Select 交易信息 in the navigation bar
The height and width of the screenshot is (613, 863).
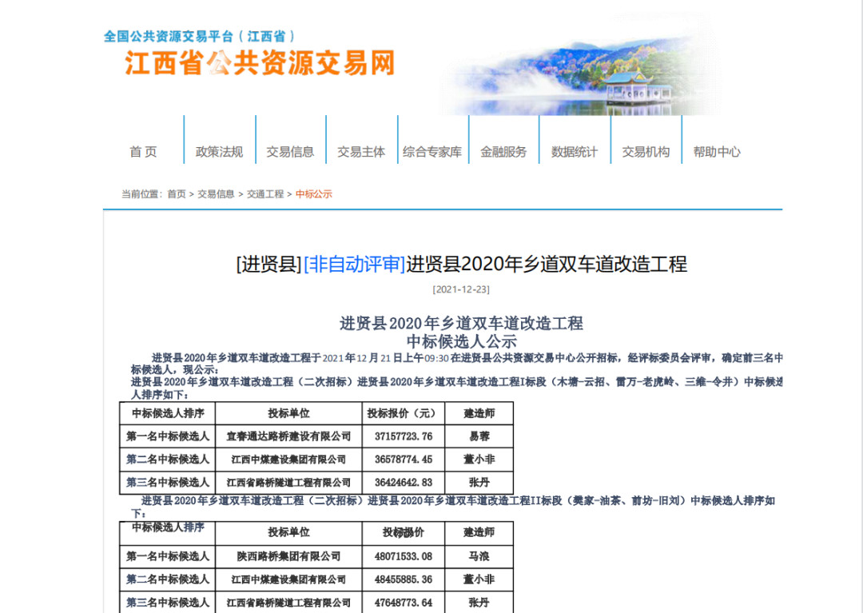point(290,152)
